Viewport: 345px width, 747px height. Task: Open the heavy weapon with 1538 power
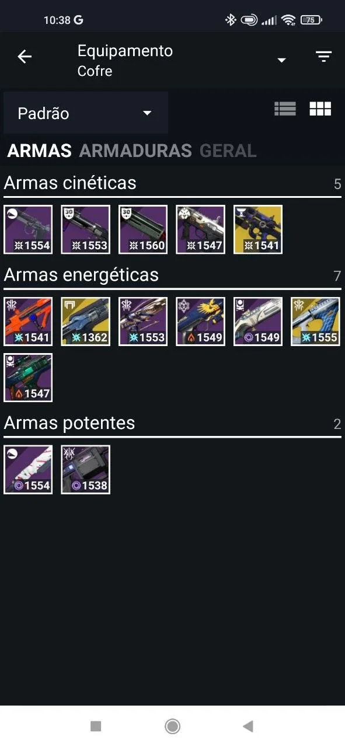click(86, 470)
